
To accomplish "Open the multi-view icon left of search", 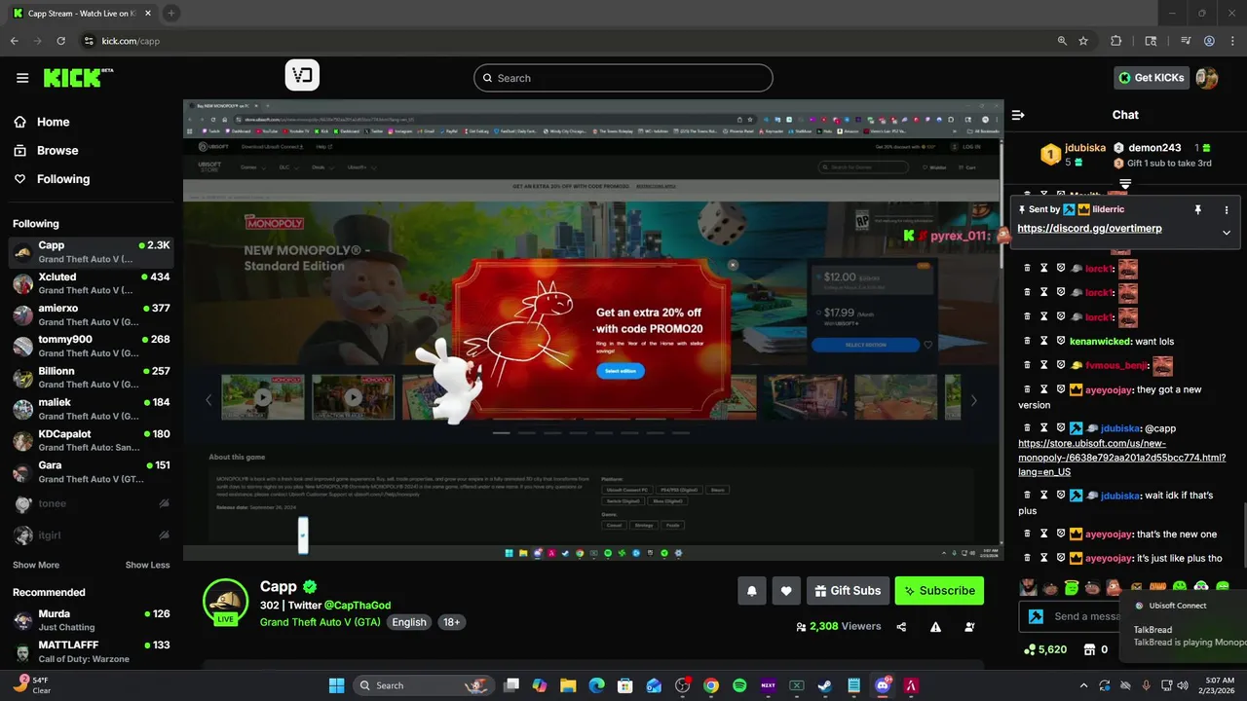I will [302, 76].
